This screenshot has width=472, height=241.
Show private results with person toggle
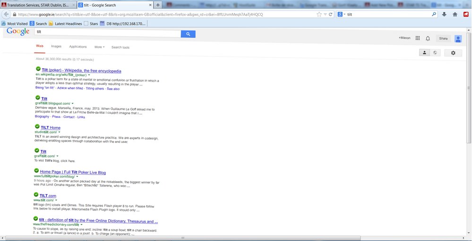coord(424,53)
